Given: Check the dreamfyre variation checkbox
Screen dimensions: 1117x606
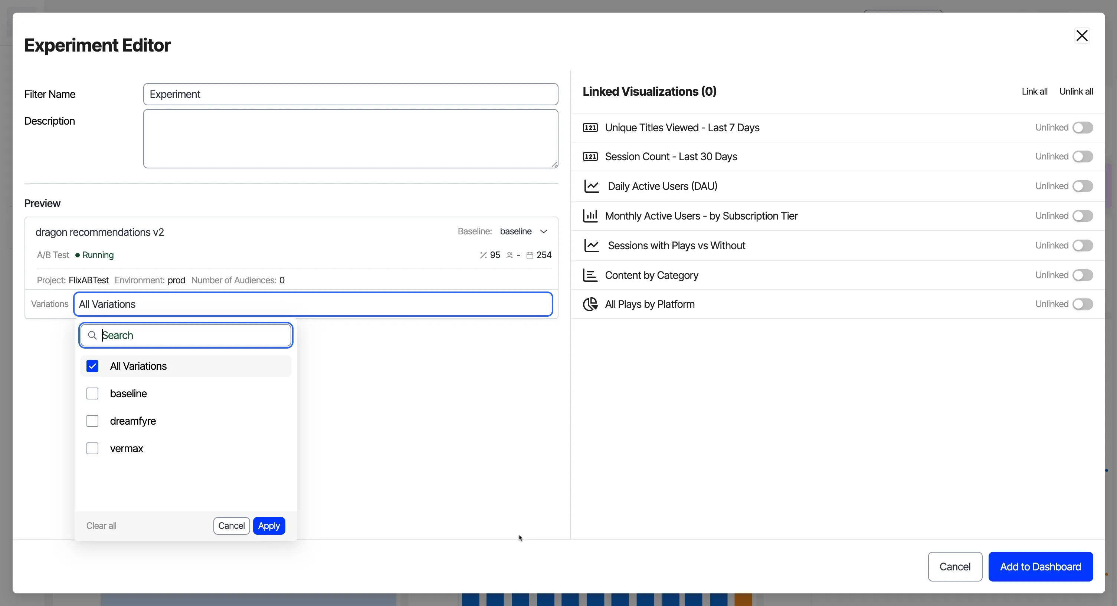Looking at the screenshot, I should tap(92, 421).
